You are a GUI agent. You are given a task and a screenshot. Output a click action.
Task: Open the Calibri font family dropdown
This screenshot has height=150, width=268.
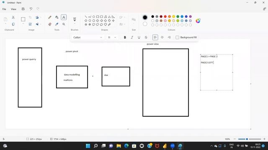tap(88, 37)
